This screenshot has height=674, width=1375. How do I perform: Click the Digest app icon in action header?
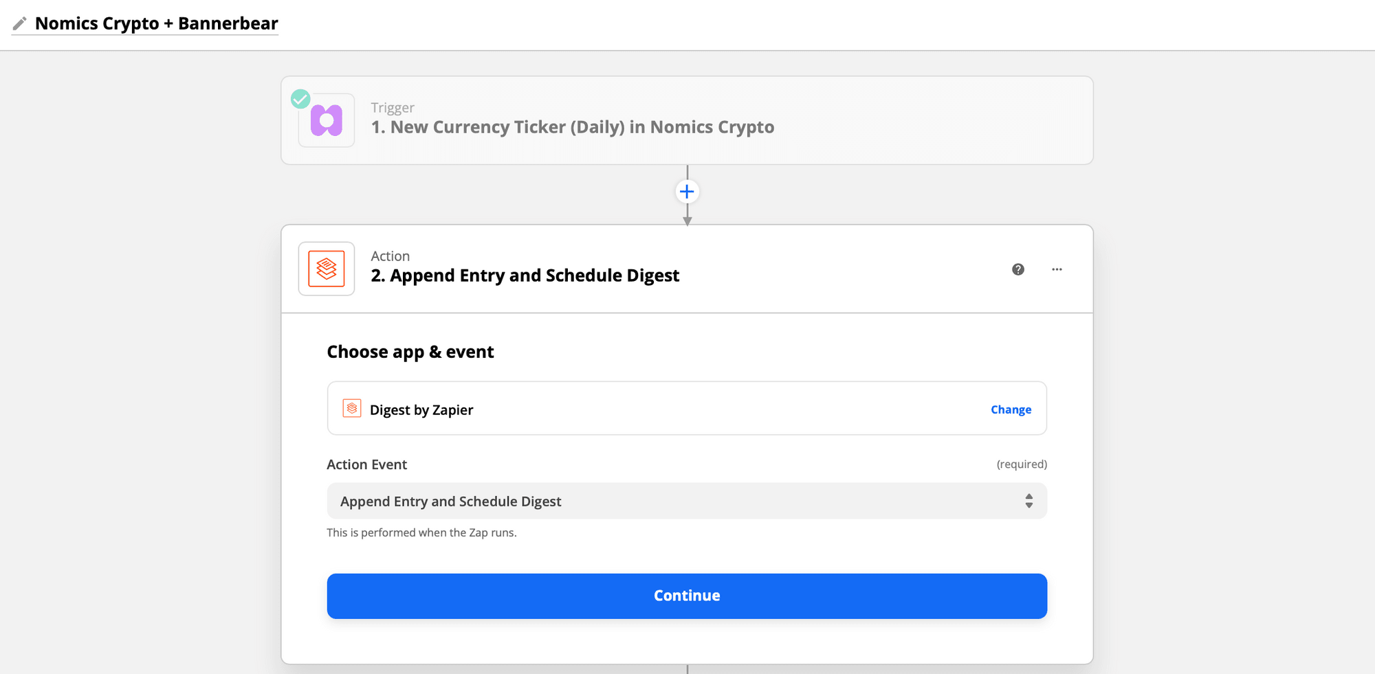pyautogui.click(x=327, y=269)
